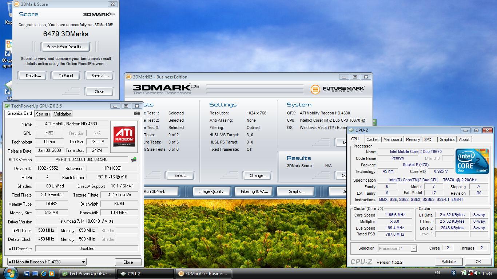Click the GPU Clock 530 MHz value

[46, 230]
